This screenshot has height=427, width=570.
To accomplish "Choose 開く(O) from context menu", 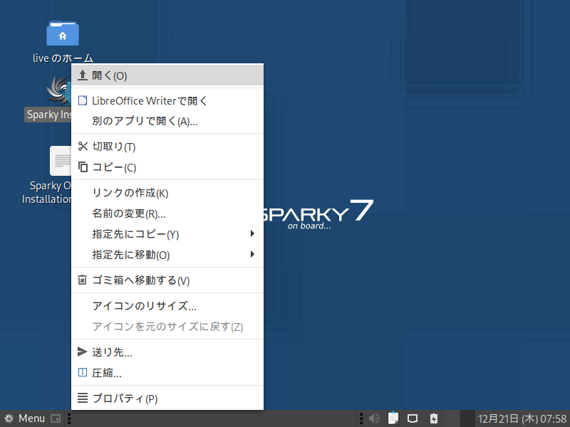I will click(x=167, y=75).
